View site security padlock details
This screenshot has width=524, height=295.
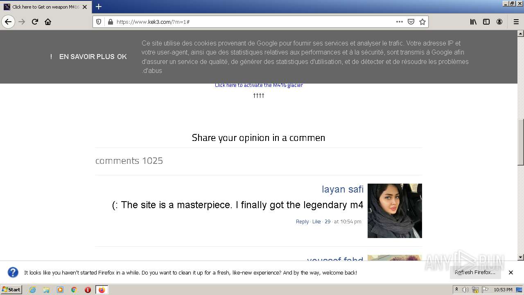click(110, 22)
